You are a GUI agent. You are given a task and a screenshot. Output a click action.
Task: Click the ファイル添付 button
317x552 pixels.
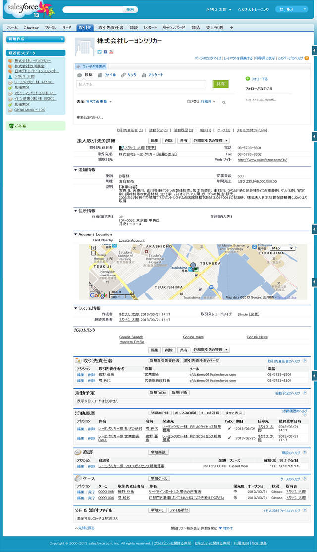click(x=179, y=510)
